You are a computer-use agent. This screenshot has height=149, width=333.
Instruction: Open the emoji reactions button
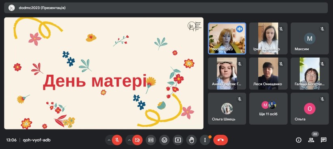pyautogui.click(x=164, y=140)
